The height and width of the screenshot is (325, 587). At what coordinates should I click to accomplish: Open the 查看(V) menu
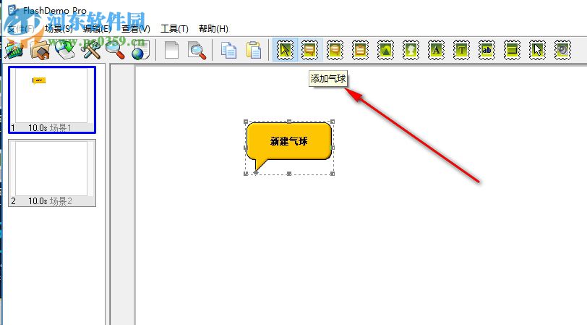pyautogui.click(x=135, y=28)
